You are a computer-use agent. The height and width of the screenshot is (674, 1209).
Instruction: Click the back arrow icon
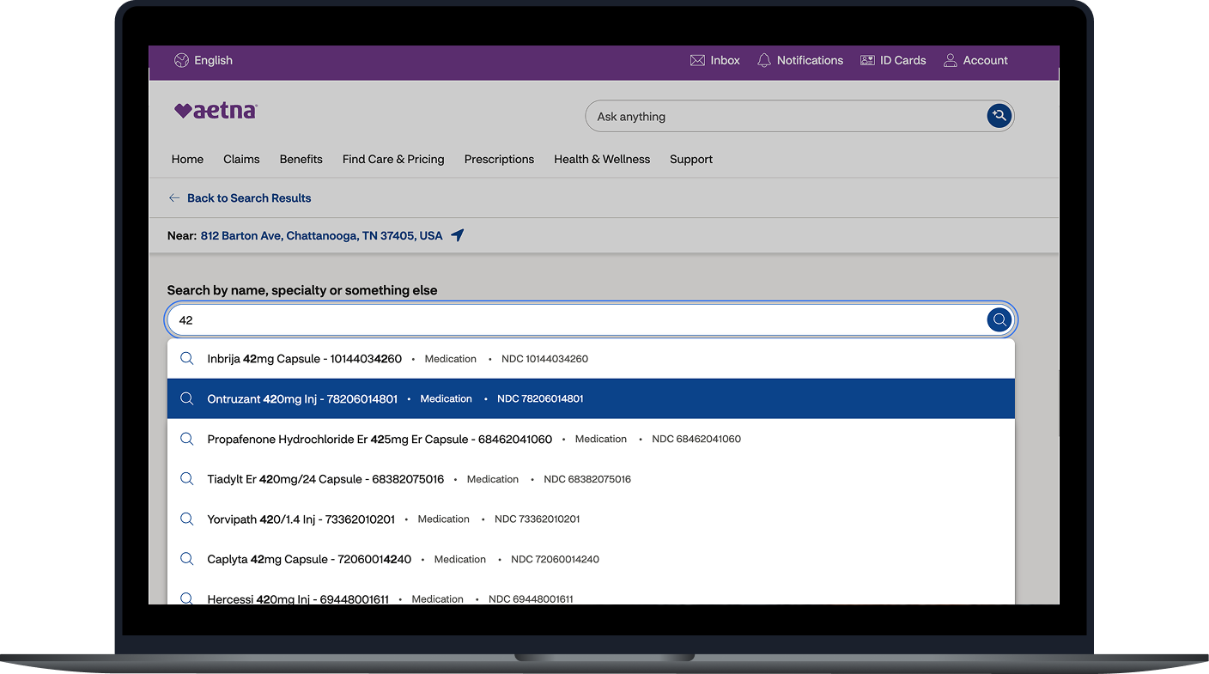click(x=174, y=198)
